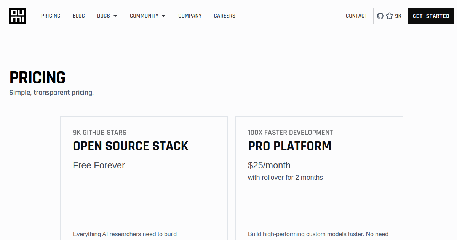This screenshot has width=457, height=240.
Task: Navigate to the Company page
Action: click(x=190, y=16)
